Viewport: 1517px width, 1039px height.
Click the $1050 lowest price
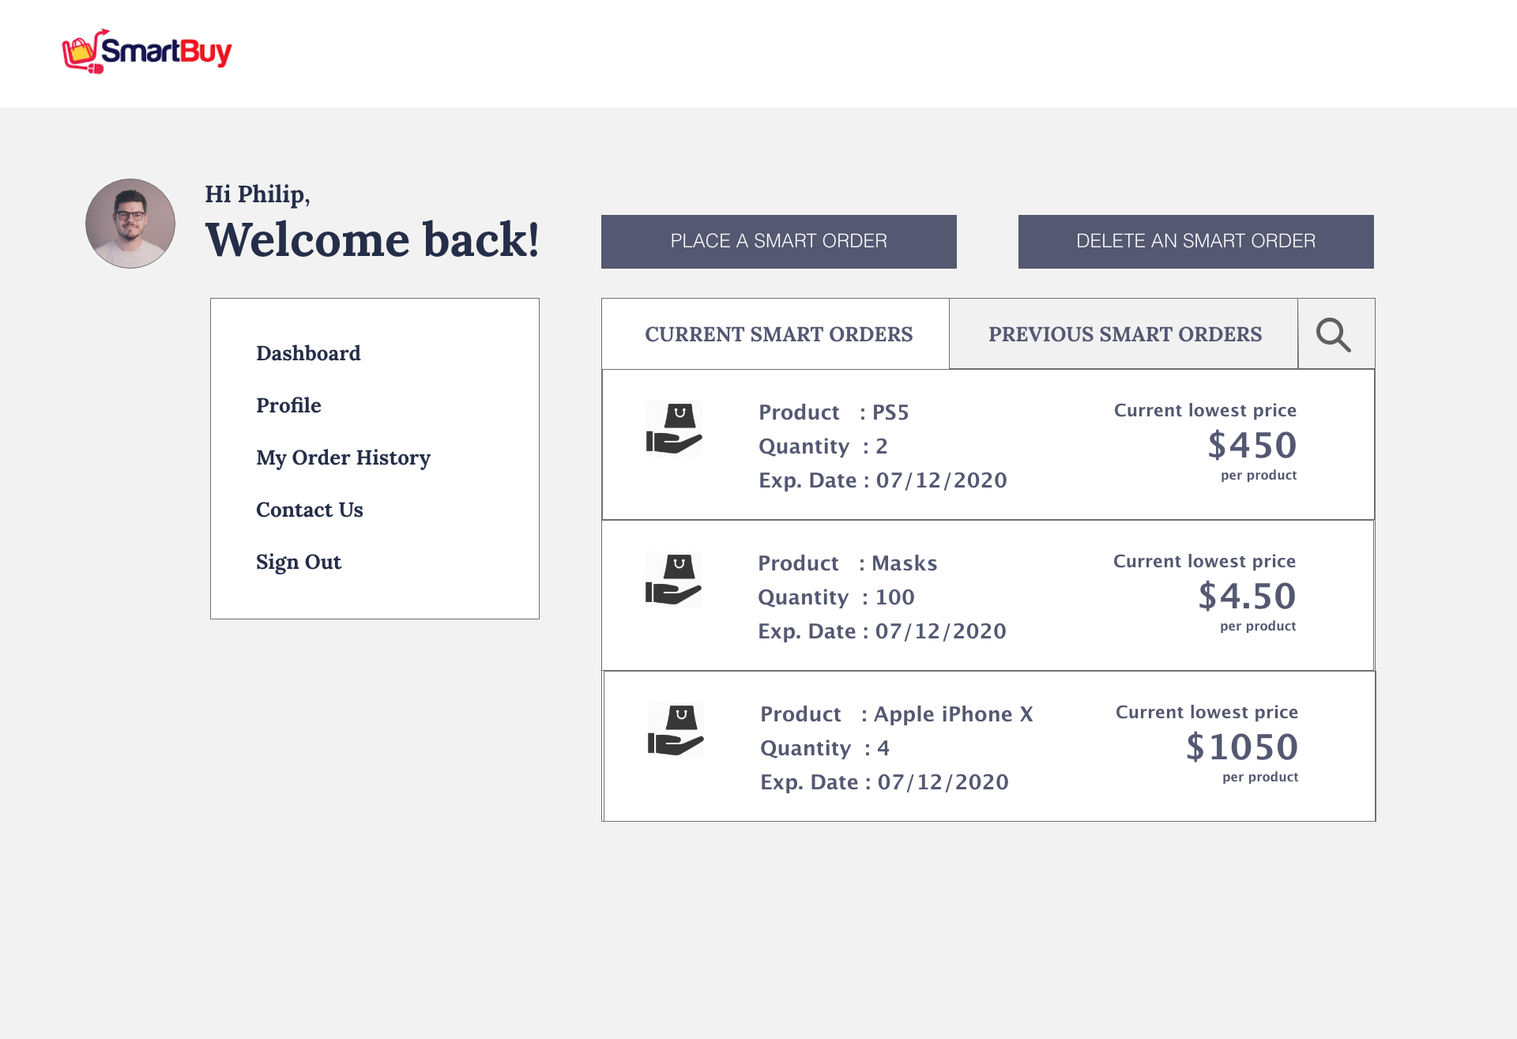1242,747
